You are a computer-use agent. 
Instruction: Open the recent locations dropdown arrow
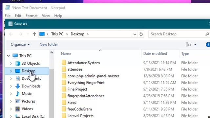[x=28, y=34]
